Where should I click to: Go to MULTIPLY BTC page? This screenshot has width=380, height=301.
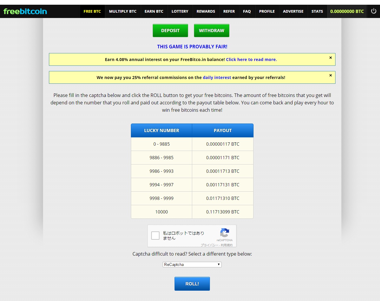[123, 11]
